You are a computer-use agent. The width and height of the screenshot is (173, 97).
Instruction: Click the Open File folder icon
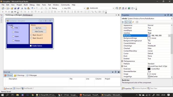tap(12, 8)
